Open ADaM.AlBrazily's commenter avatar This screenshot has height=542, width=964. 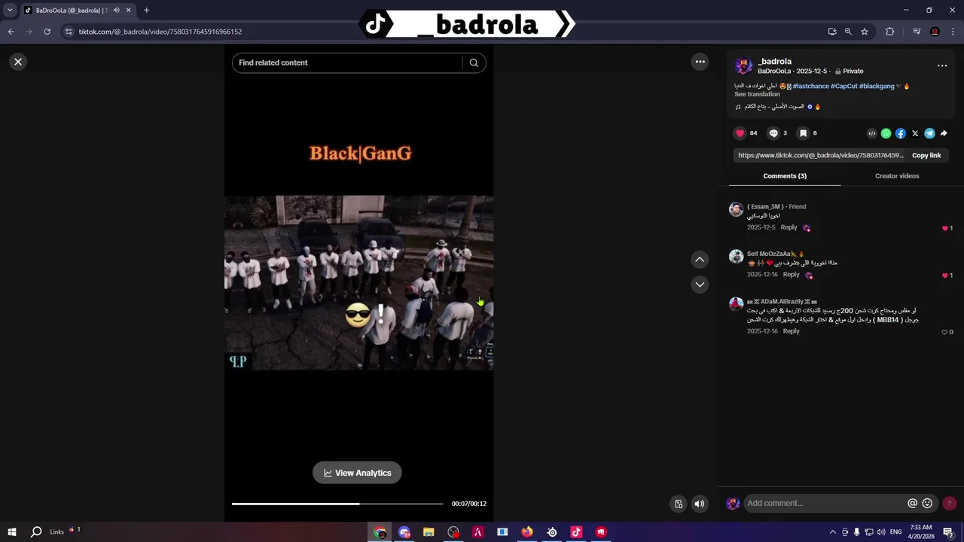pyautogui.click(x=736, y=304)
